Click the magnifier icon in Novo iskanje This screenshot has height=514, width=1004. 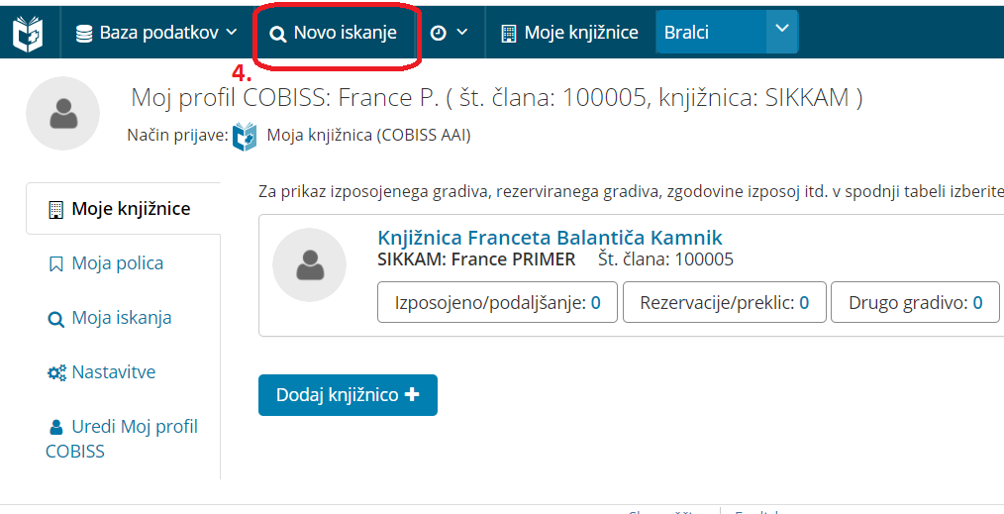pos(278,34)
